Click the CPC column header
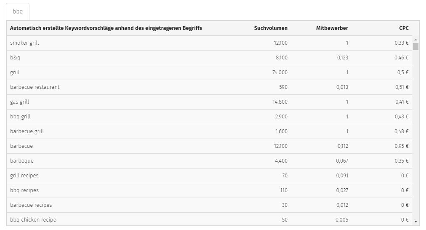The image size is (426, 230). (404, 28)
